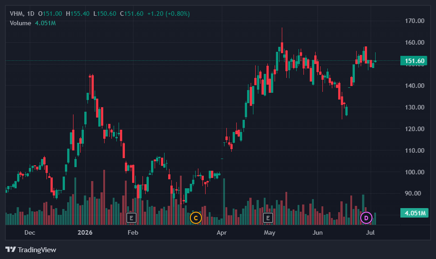Click the 130.00 price scale label
The width and height of the screenshot is (436, 259).
pyautogui.click(x=415, y=107)
